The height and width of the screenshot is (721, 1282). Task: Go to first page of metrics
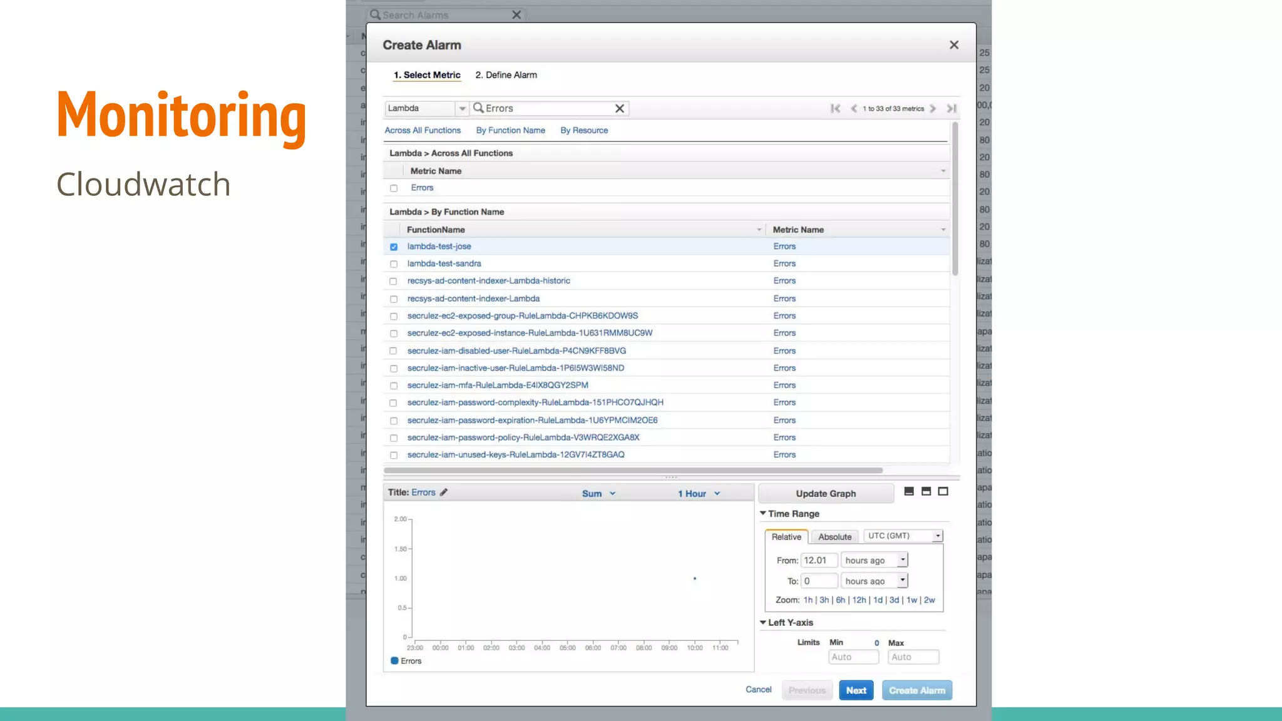point(835,108)
